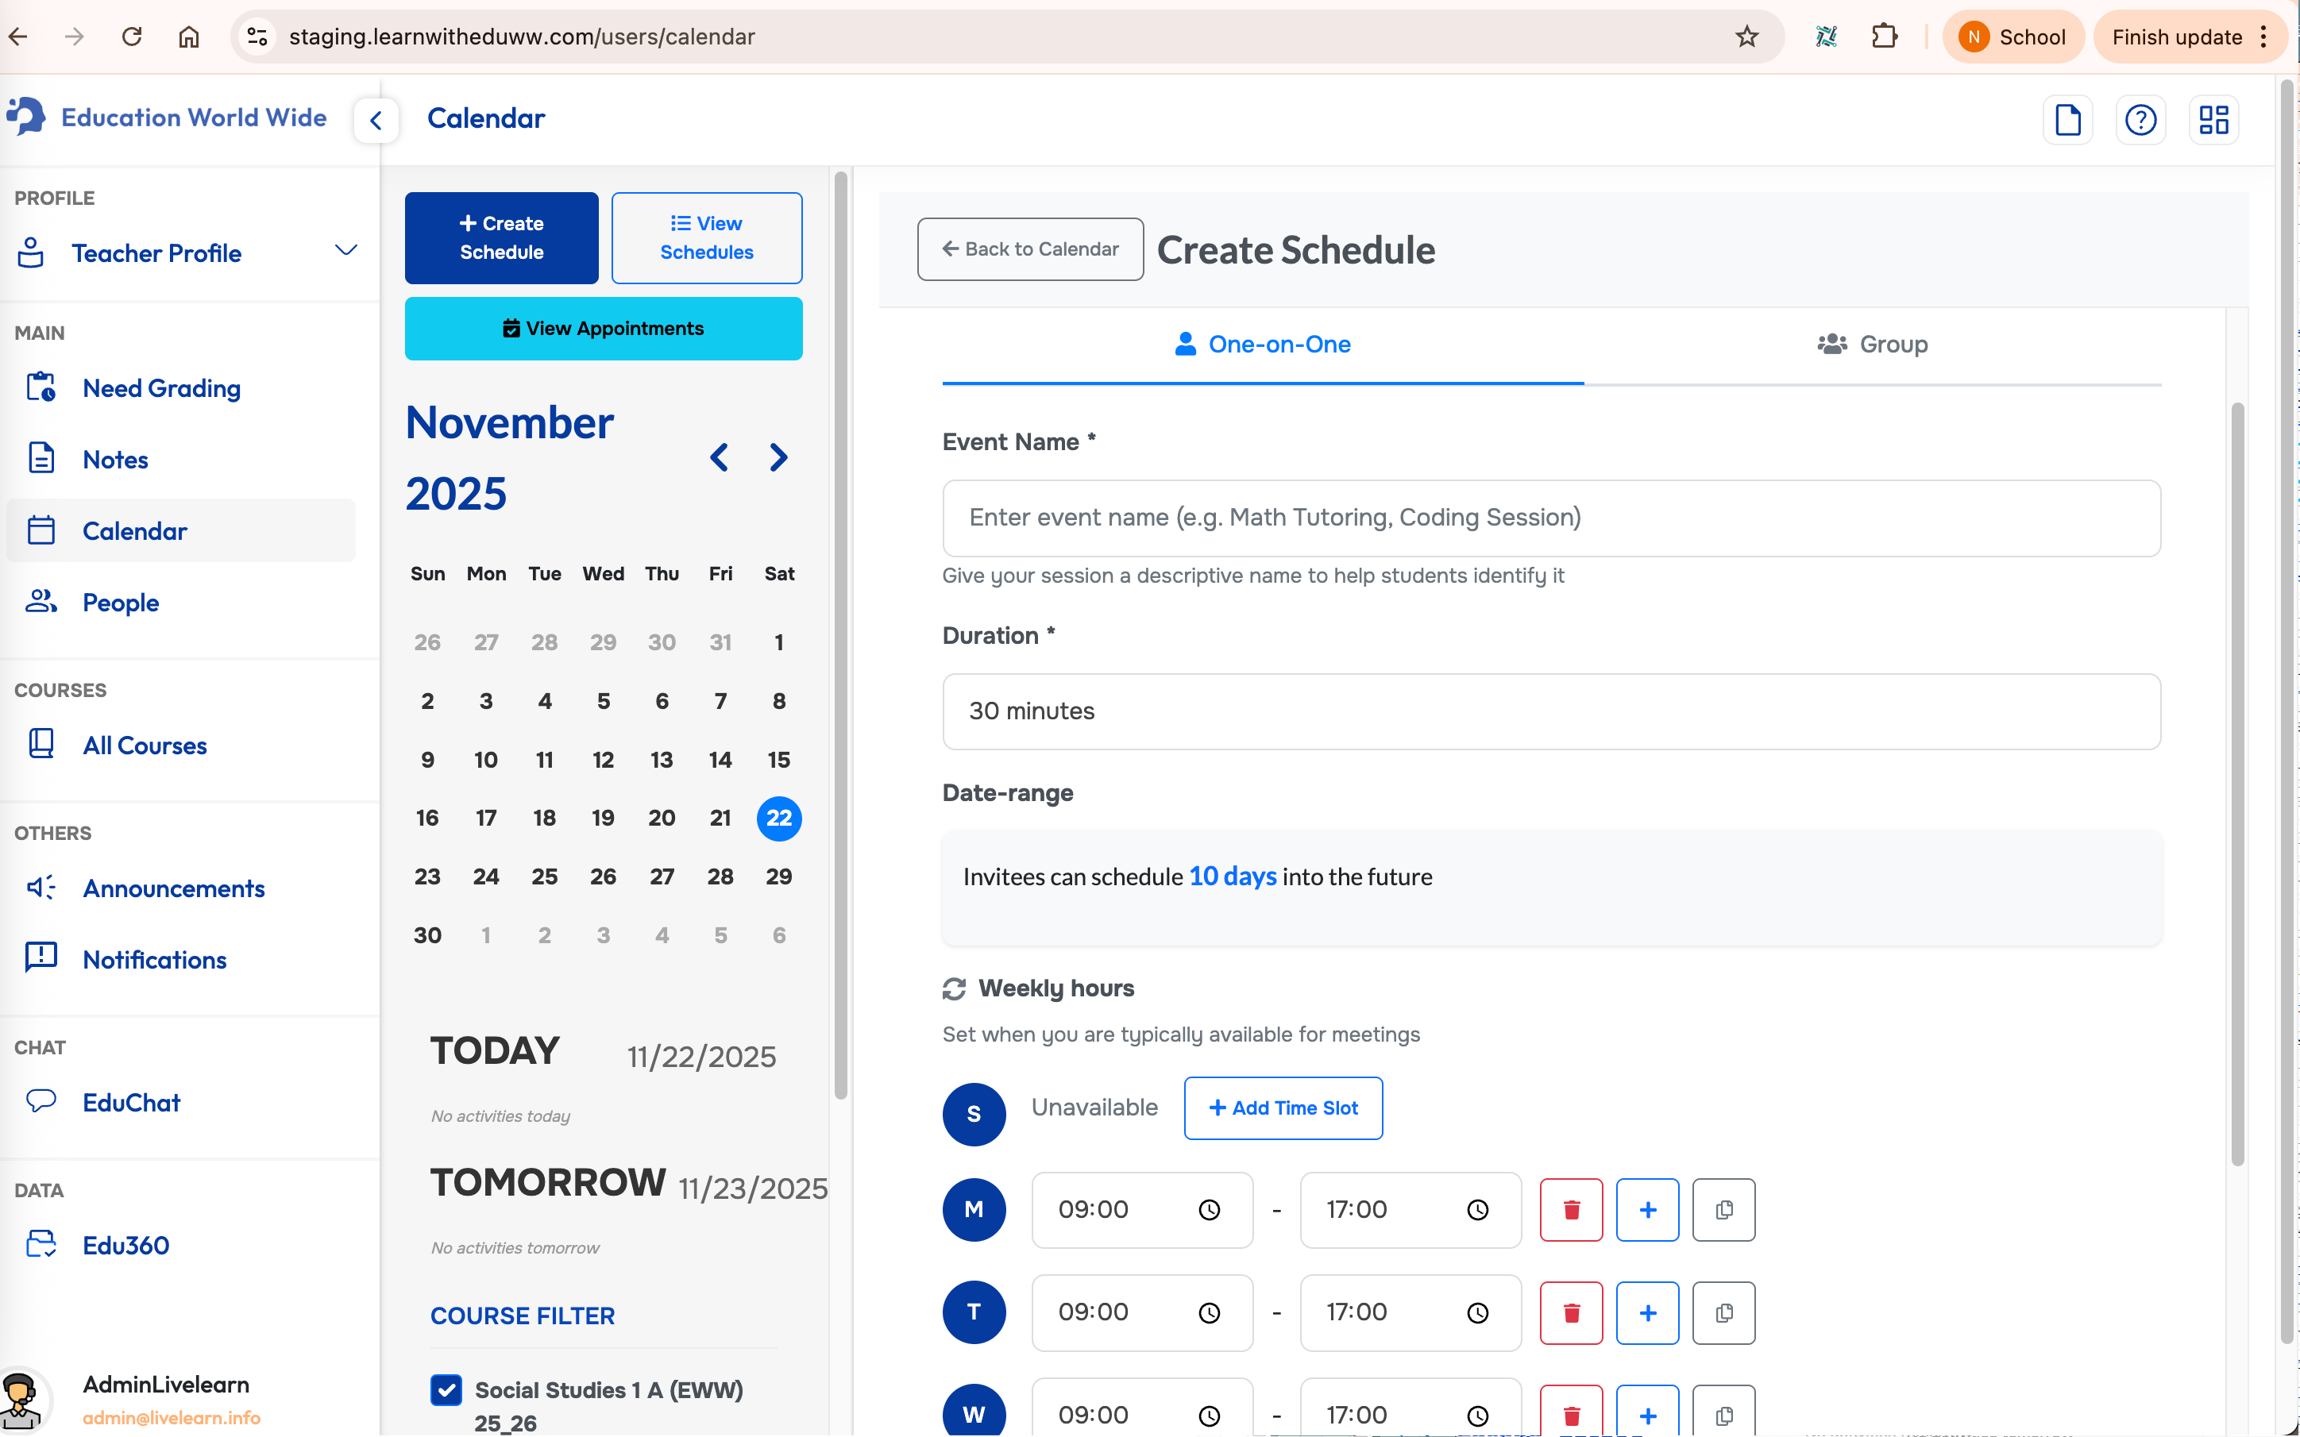Toggle Sunday availability day circle
This screenshot has width=2300, height=1437.
tap(973, 1114)
